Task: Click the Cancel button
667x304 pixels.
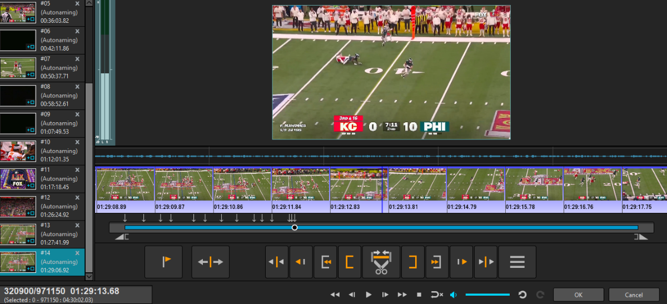Action: click(634, 295)
